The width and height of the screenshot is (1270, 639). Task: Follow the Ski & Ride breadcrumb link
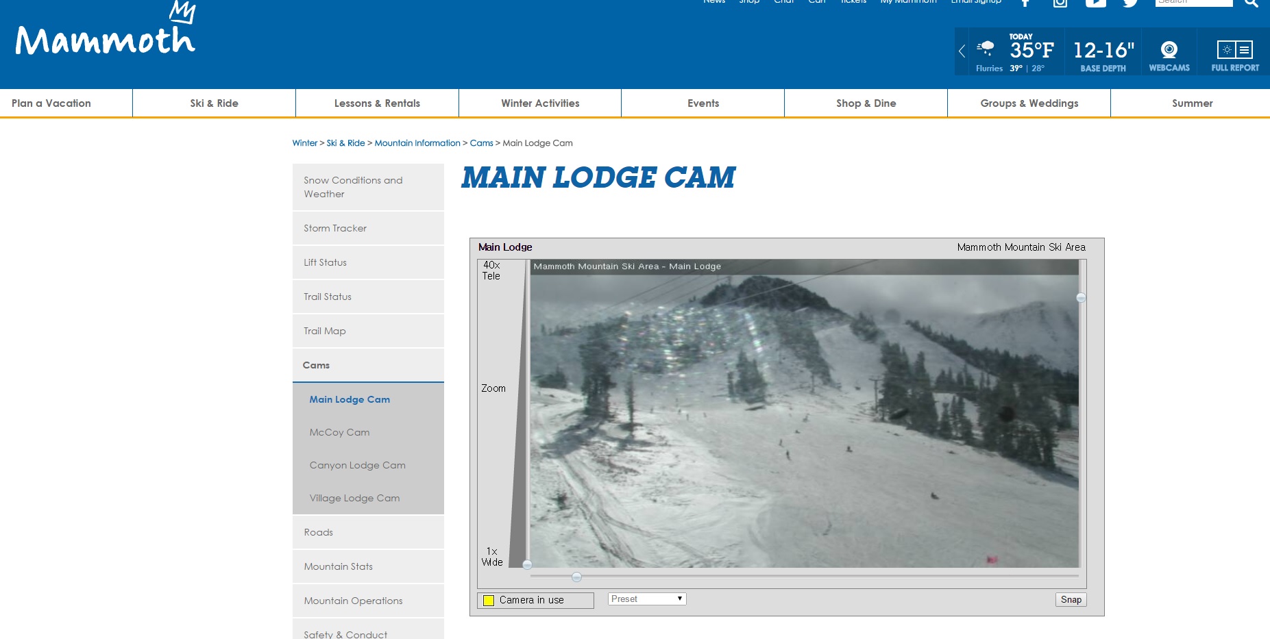click(346, 143)
